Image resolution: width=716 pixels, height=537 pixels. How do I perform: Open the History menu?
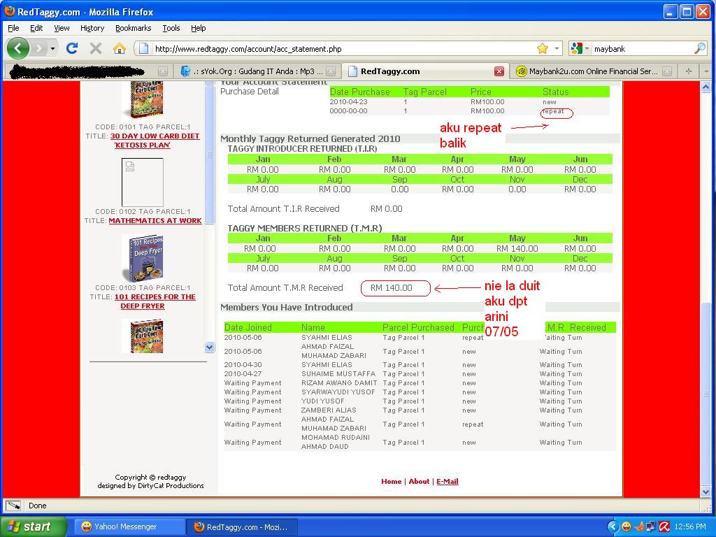point(92,28)
